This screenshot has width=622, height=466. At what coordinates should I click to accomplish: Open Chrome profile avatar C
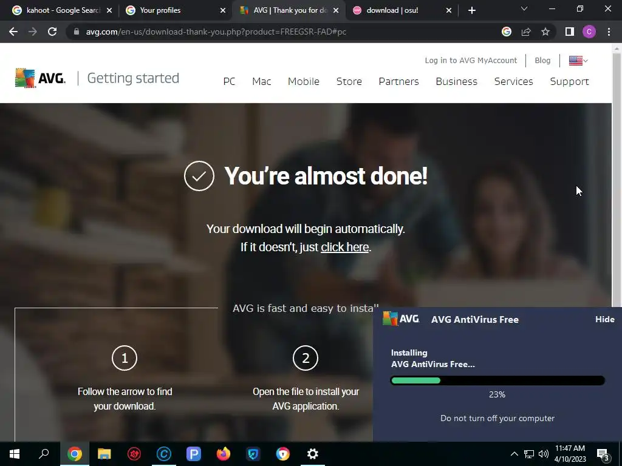point(589,32)
